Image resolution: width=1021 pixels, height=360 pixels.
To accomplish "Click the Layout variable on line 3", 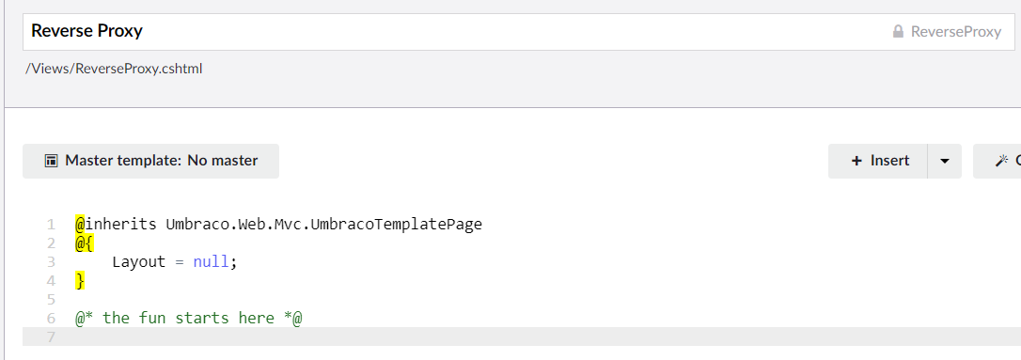I will [x=139, y=262].
